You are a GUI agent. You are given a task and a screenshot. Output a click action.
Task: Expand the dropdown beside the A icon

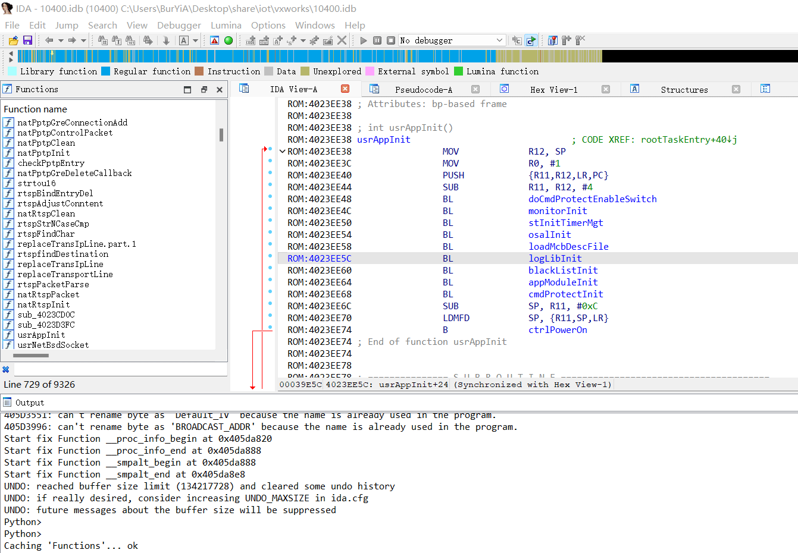pos(195,40)
